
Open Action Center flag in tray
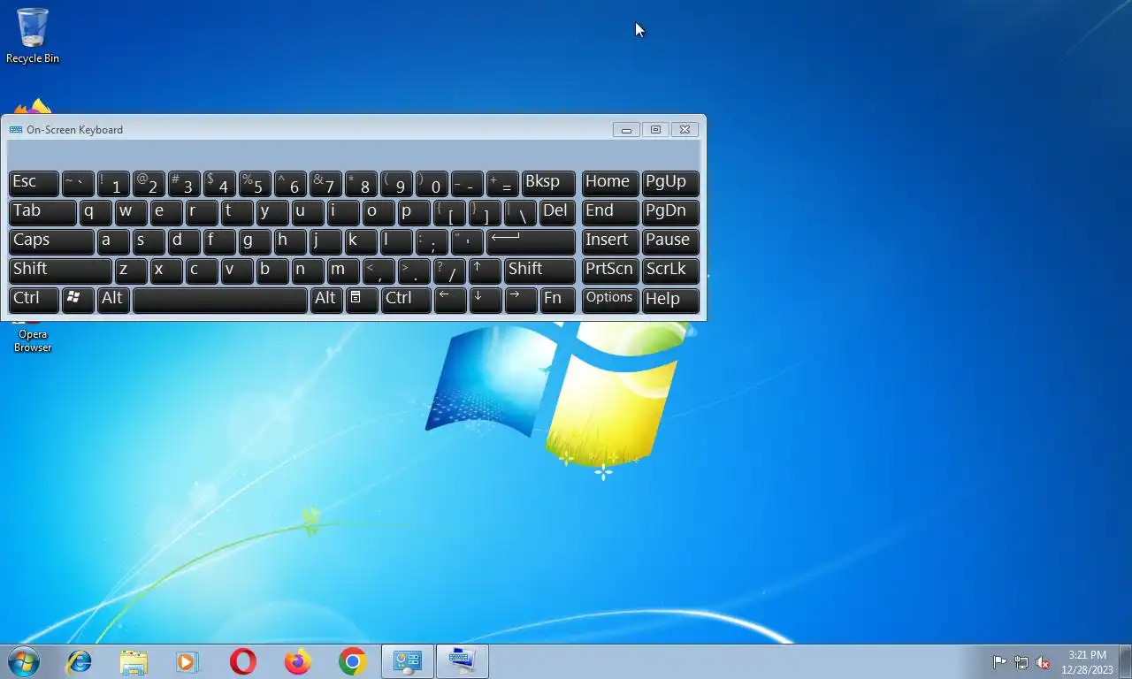pyautogui.click(x=999, y=662)
